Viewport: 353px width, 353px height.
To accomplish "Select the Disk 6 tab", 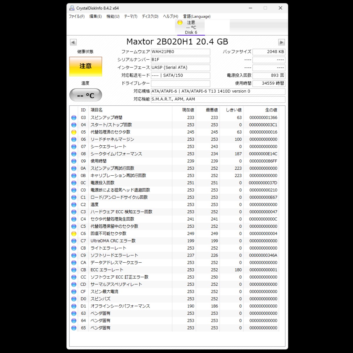I will point(191,27).
